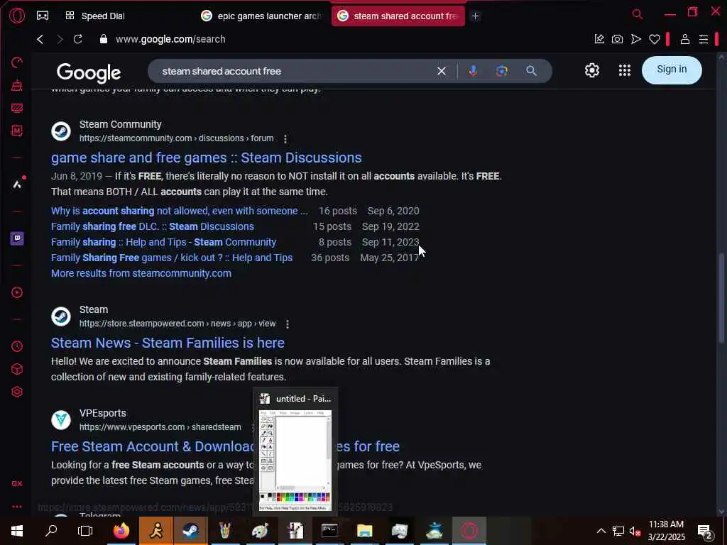Open 'game share and free games' Steam Discussions result
The height and width of the screenshot is (545, 727).
(x=207, y=158)
